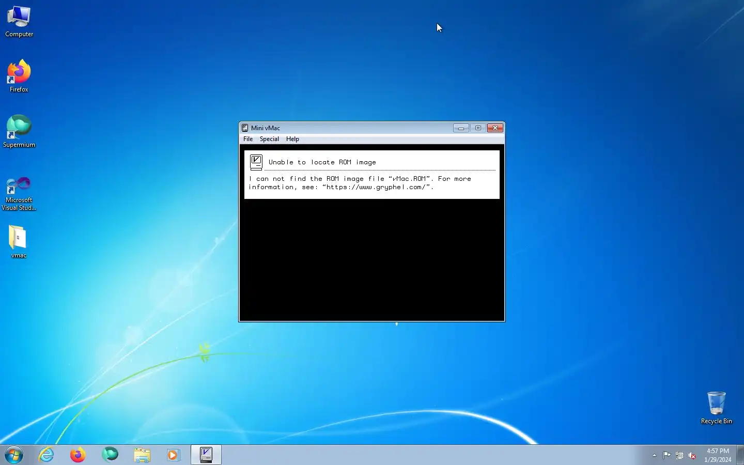
Task: Open Windows Media Player from the taskbar
Action: coord(173,455)
